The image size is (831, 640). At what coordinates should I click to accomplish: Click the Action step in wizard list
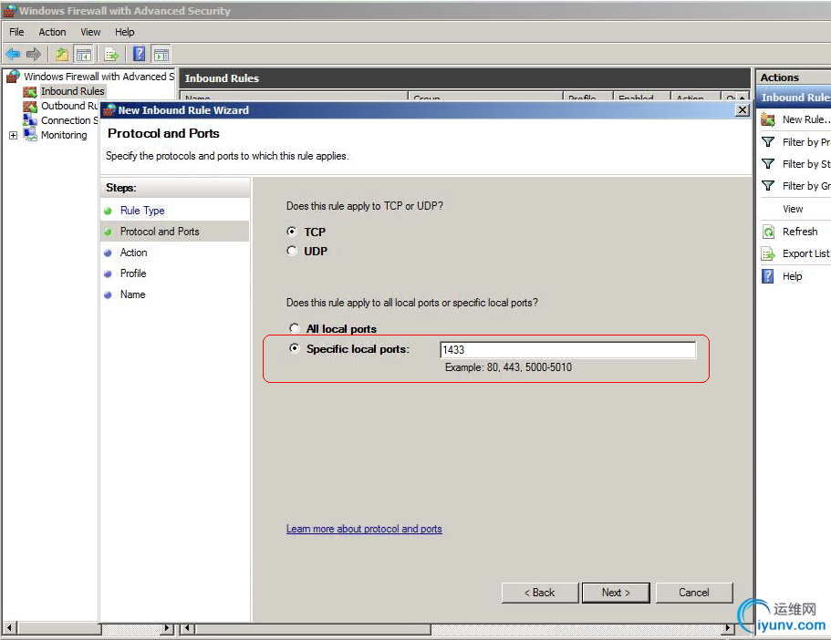[x=133, y=253]
